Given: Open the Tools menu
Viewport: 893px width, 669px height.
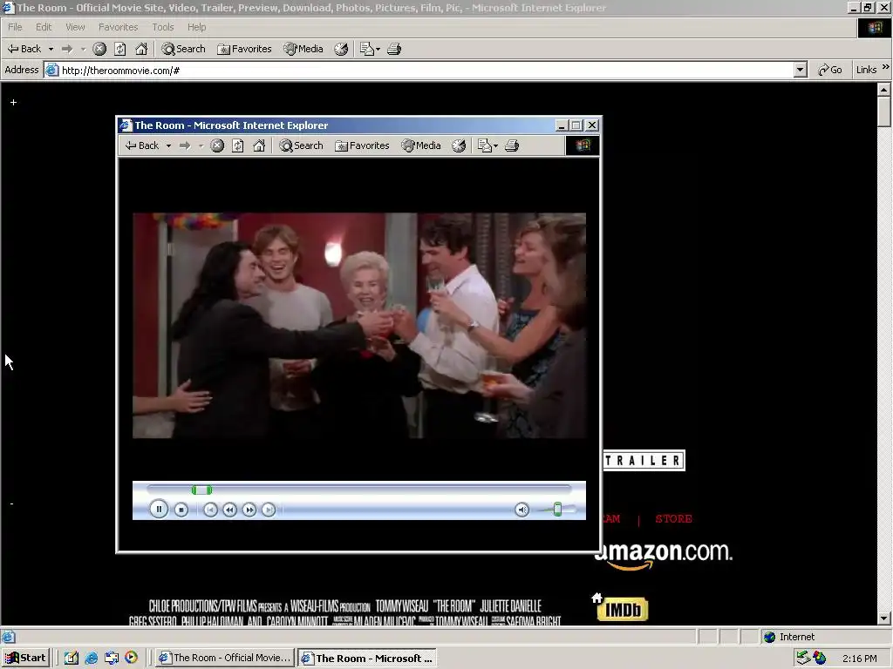Looking at the screenshot, I should [163, 27].
